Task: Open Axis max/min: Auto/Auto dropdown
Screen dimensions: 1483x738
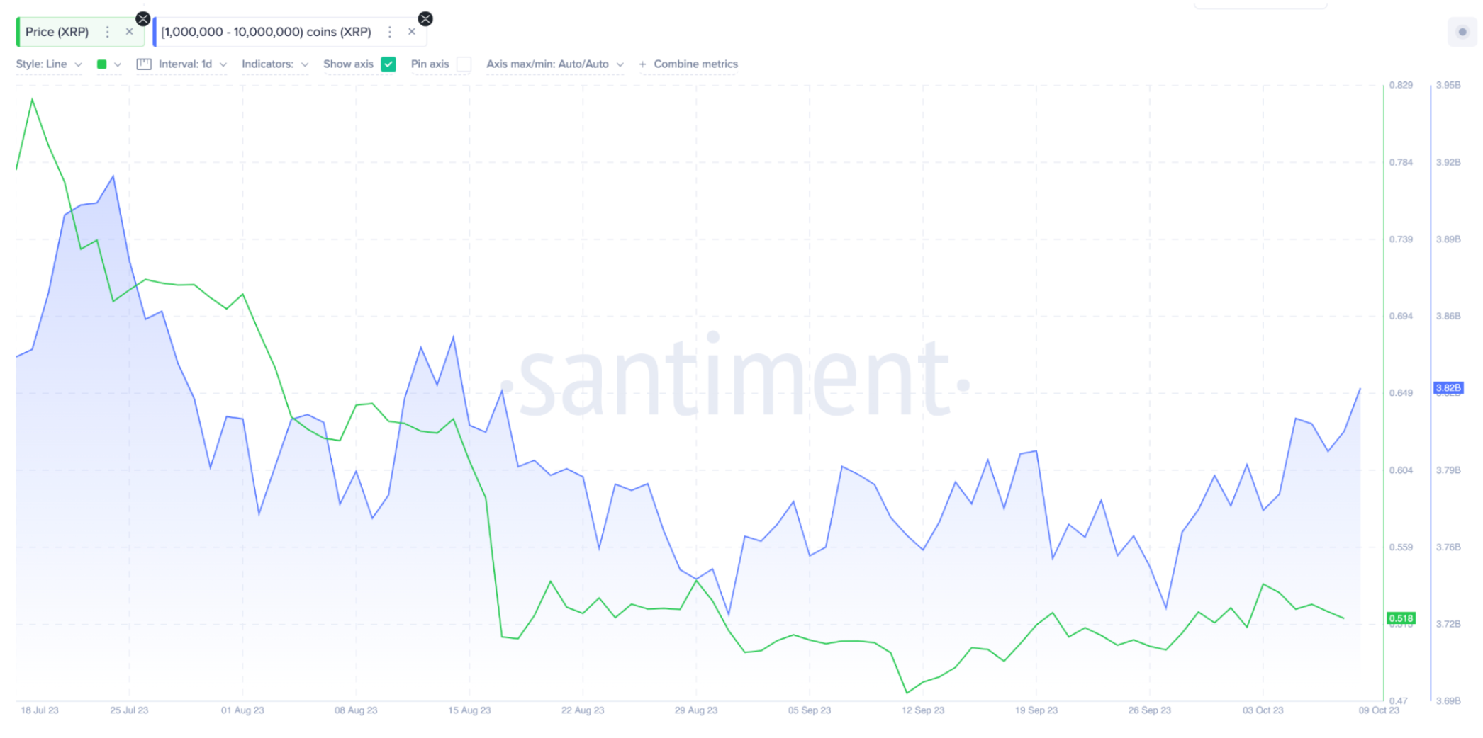Action: pyautogui.click(x=554, y=64)
